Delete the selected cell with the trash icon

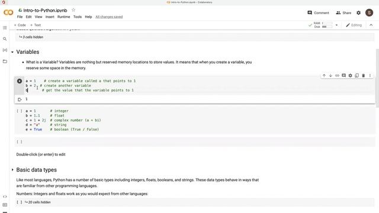[x=363, y=76]
